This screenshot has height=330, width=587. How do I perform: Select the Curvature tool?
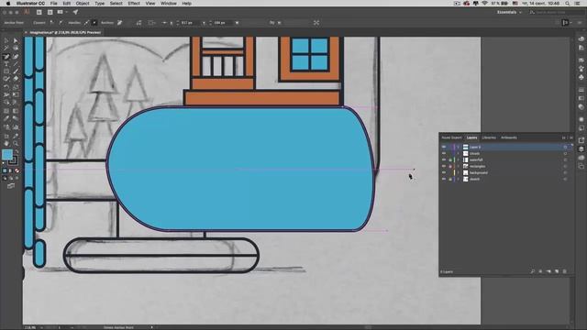16,57
